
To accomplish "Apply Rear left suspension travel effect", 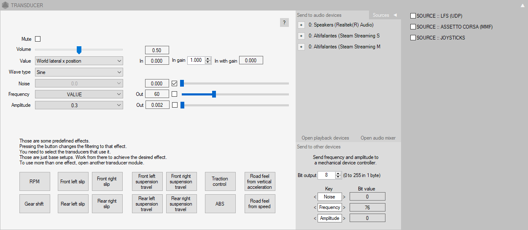I will click(x=147, y=204).
